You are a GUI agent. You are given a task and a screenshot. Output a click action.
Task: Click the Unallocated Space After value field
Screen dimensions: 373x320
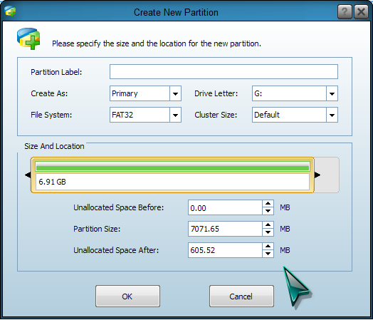click(225, 250)
